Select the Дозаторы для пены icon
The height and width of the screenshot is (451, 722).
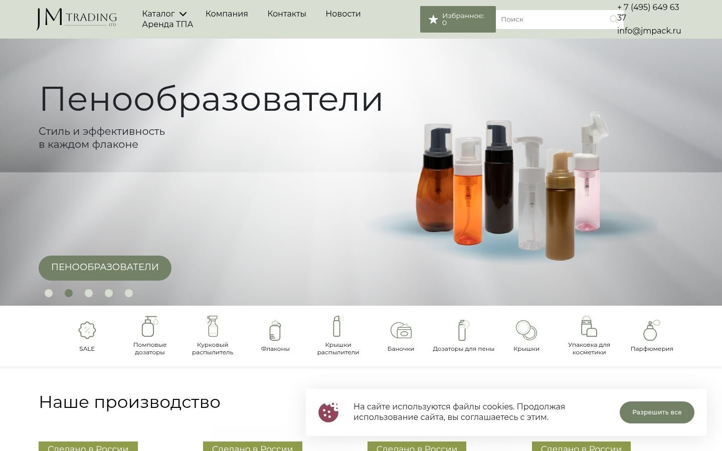[x=463, y=330]
